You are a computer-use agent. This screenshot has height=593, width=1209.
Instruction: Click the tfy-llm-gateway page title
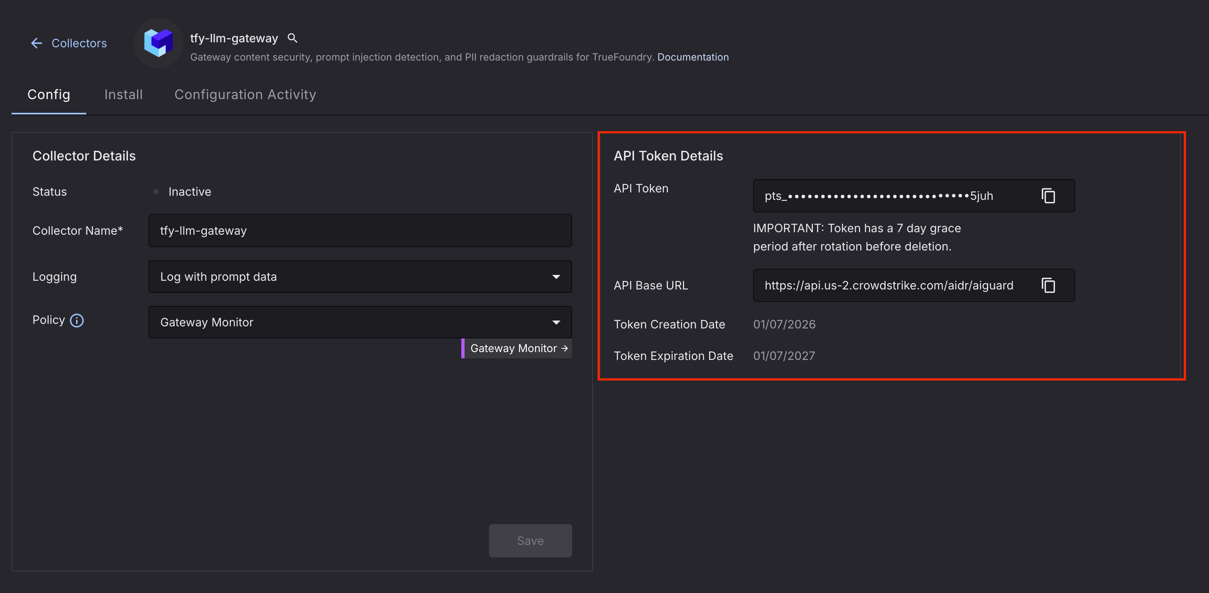[234, 38]
